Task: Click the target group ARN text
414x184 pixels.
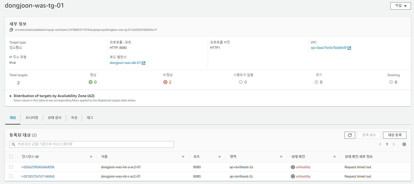Action: click(86, 30)
